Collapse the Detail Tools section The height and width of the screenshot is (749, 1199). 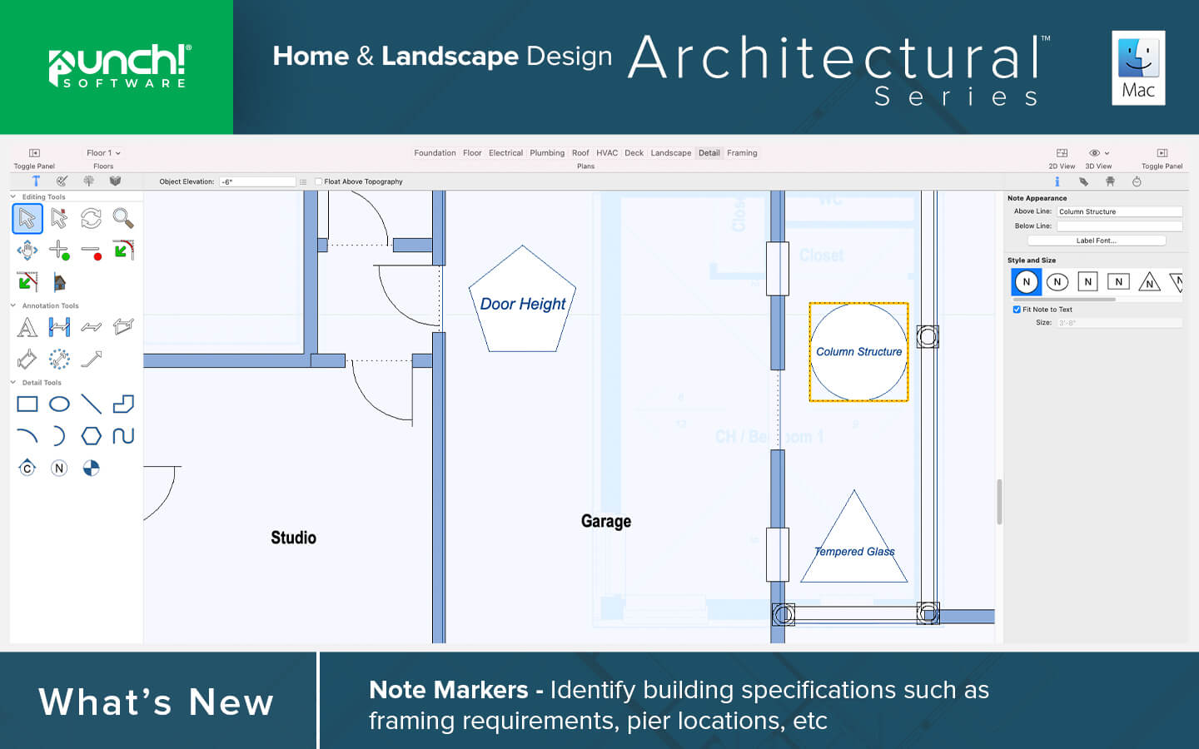tap(13, 383)
